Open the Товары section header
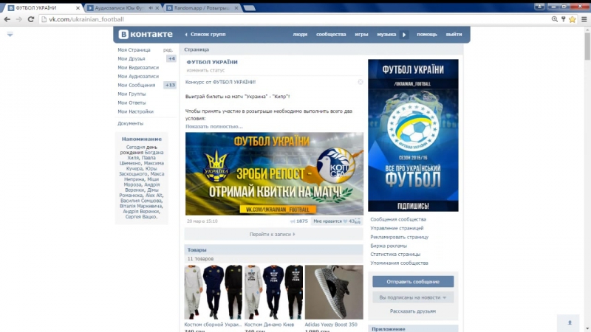591x332 pixels. click(273, 249)
